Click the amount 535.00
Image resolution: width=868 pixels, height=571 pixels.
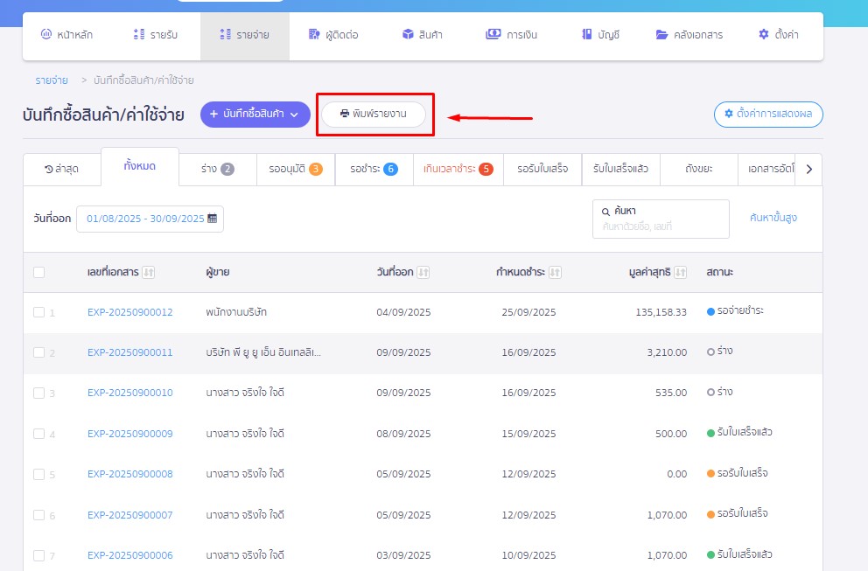tap(671, 393)
